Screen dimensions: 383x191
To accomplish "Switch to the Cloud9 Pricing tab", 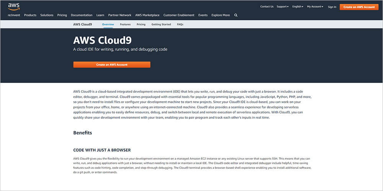I will click(141, 24).
